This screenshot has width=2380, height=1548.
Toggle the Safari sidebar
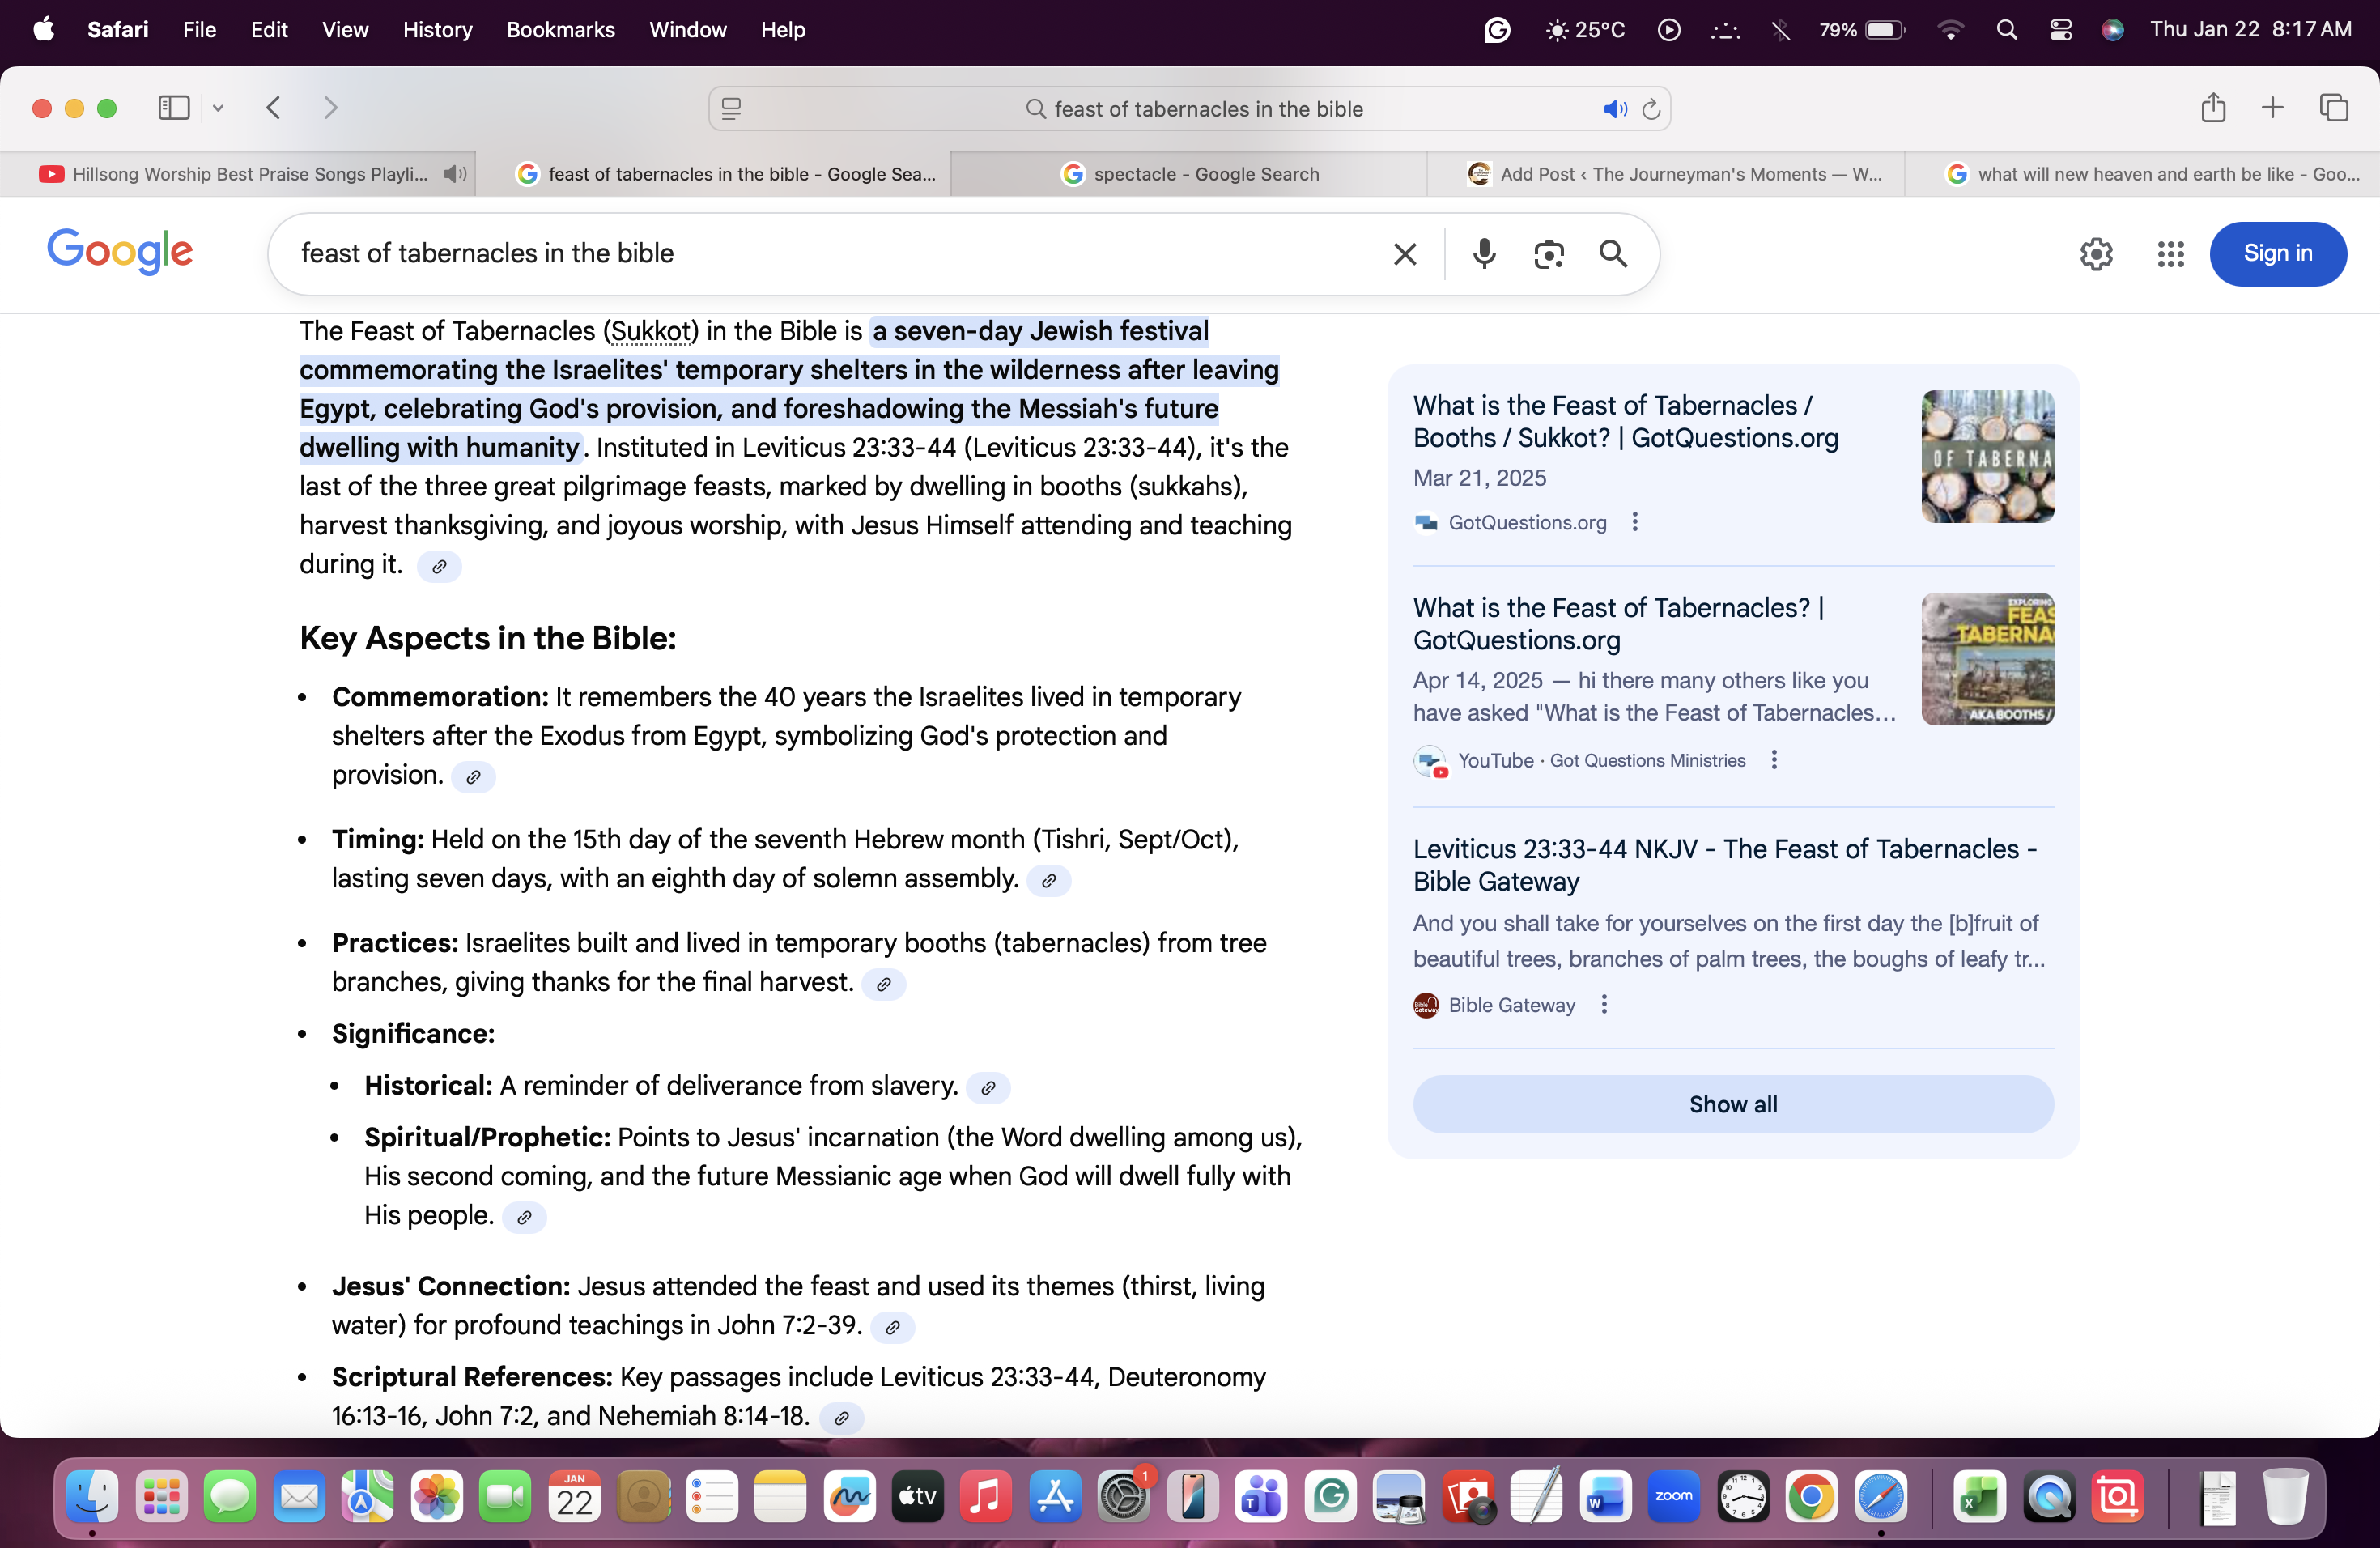174,108
